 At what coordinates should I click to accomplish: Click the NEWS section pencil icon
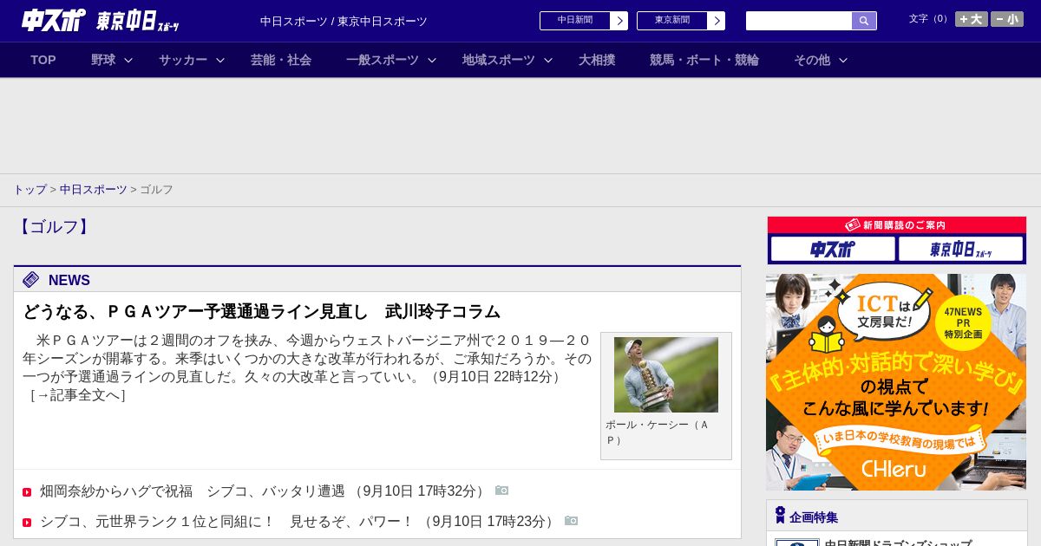click(x=31, y=279)
